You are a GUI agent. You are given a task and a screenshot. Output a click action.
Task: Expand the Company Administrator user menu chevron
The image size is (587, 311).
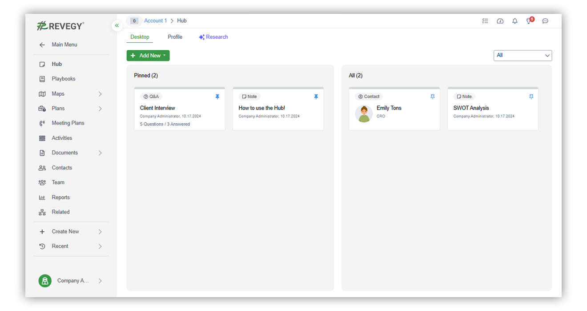click(x=100, y=281)
